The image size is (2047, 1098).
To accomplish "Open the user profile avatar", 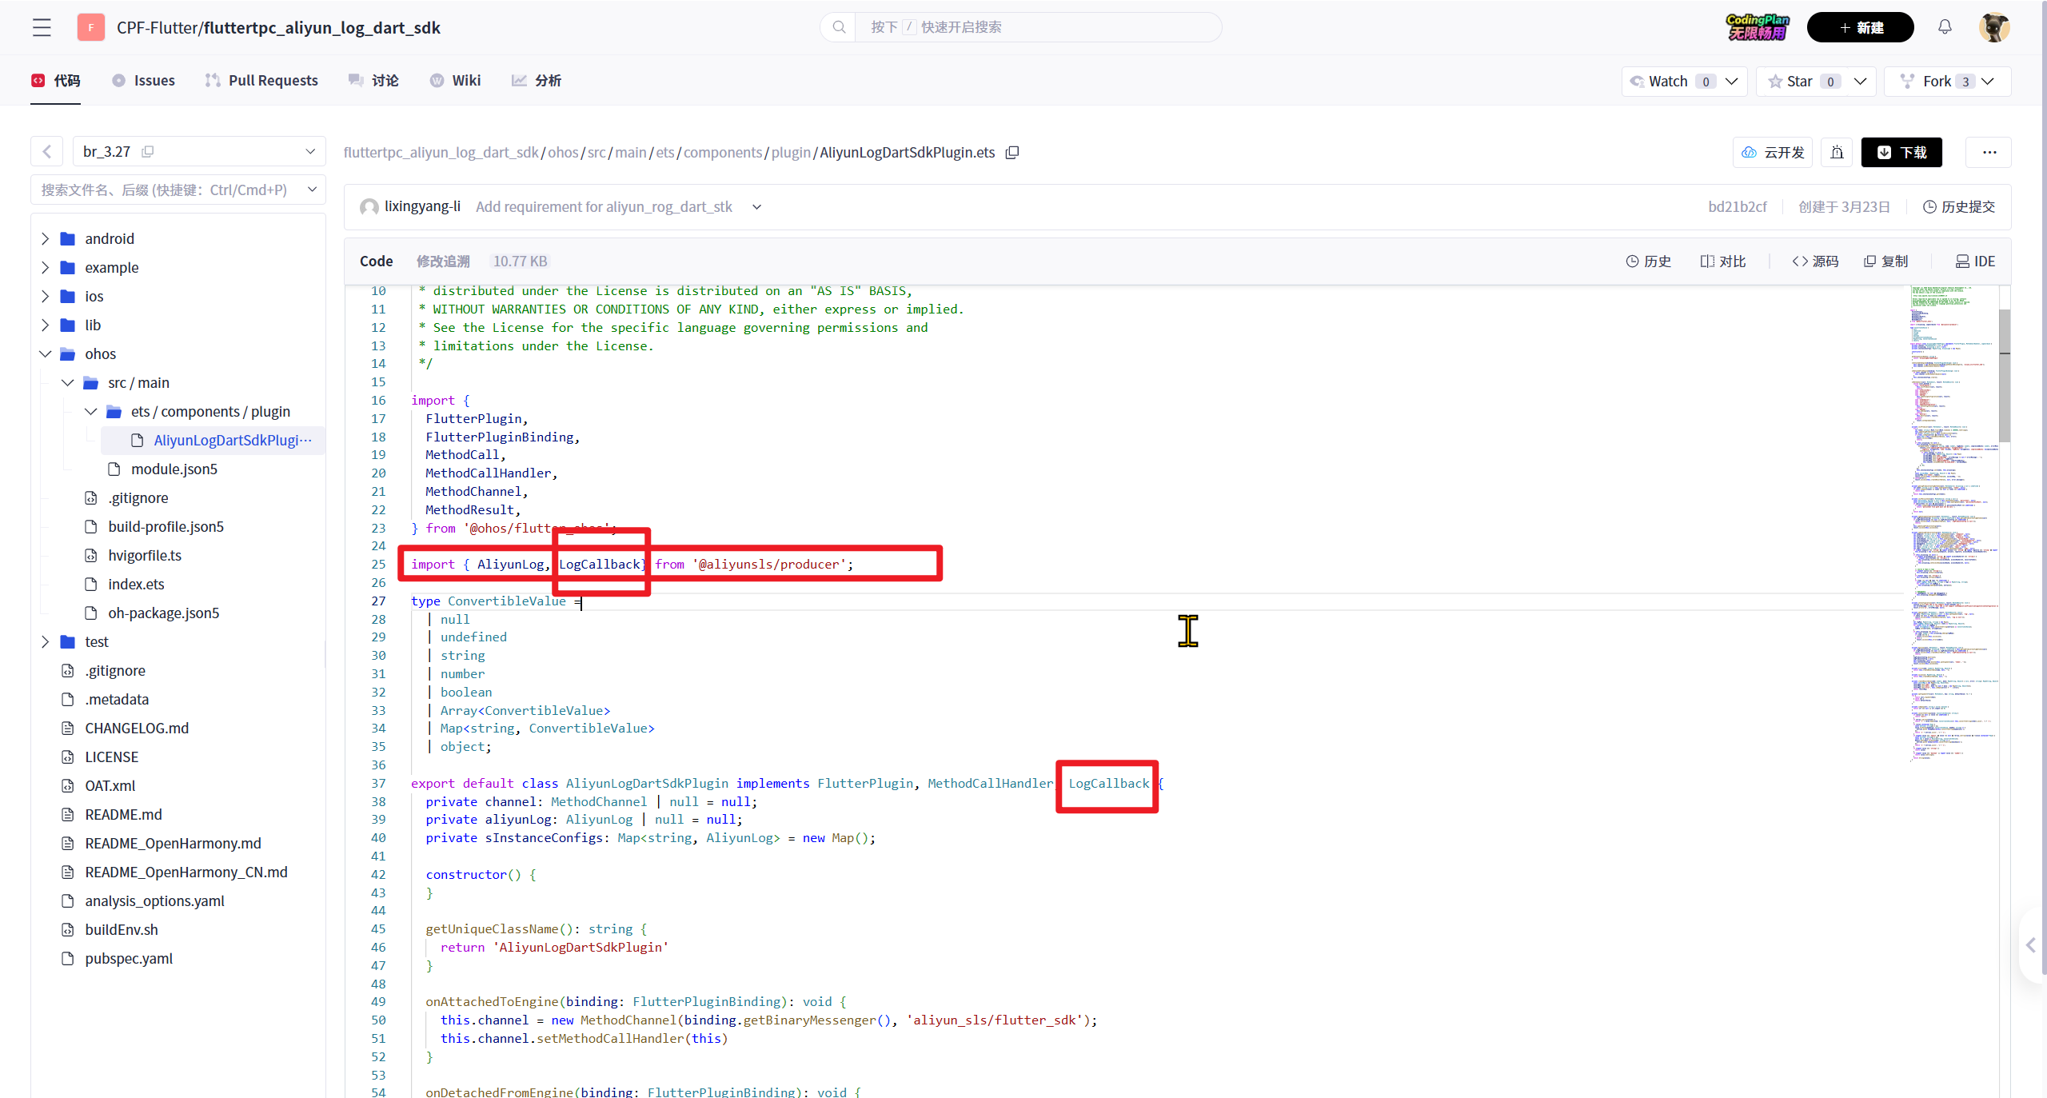I will 1994,28.
